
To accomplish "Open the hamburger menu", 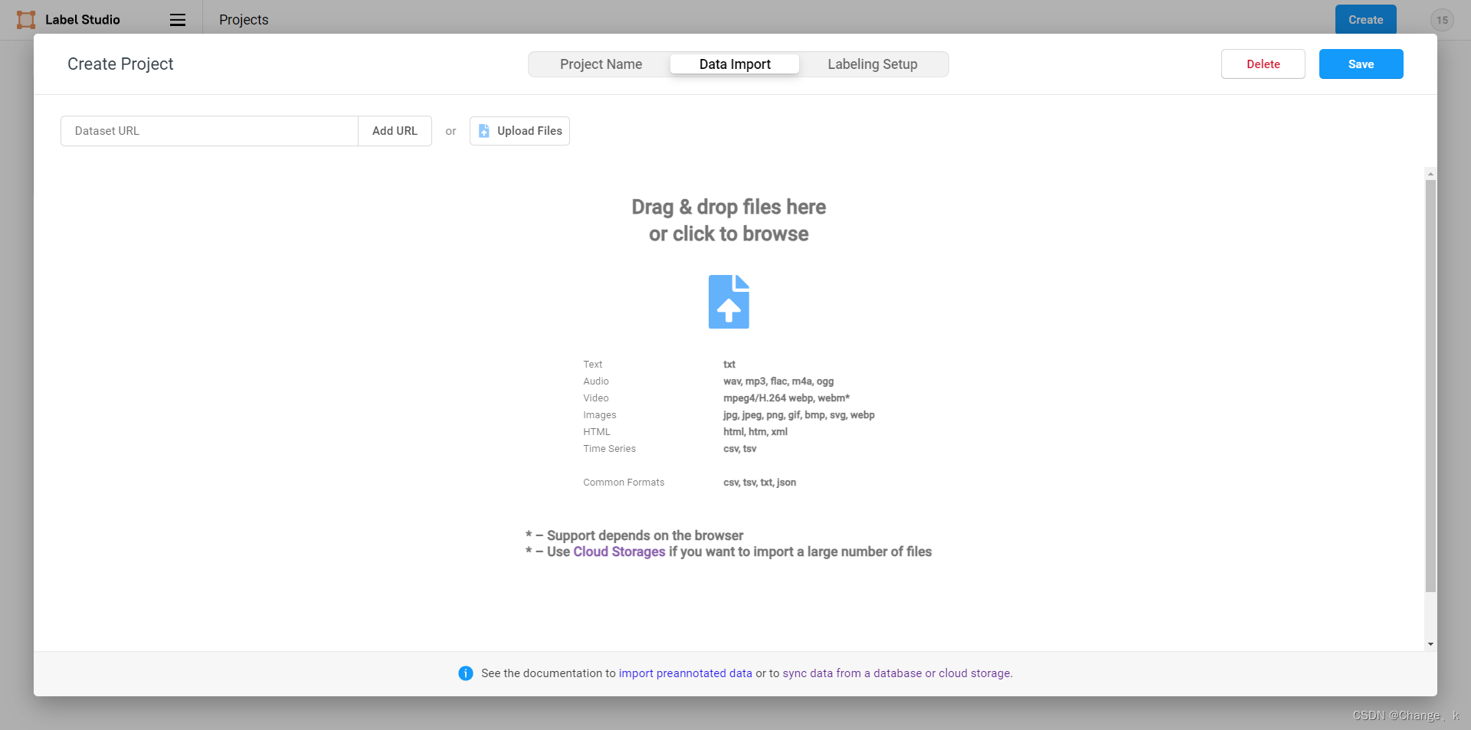I will click(178, 20).
